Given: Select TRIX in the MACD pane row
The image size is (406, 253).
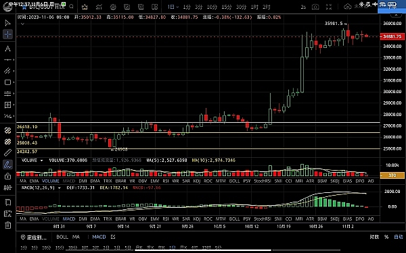Looking at the screenshot, I should [108, 219].
